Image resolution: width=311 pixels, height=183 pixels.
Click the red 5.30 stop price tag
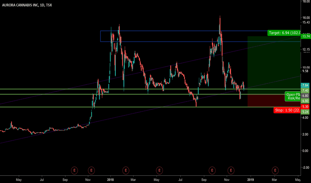pyautogui.click(x=305, y=106)
